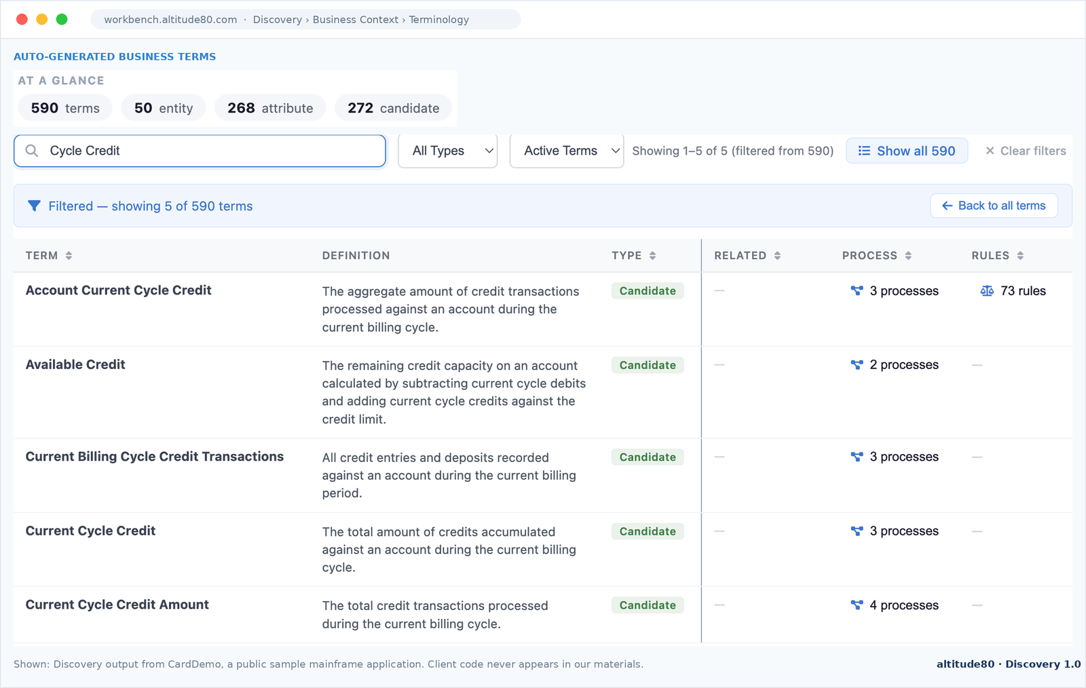Screen dimensions: 1086x688
Task: Click the X icon beside Clear filters
Action: tap(990, 151)
